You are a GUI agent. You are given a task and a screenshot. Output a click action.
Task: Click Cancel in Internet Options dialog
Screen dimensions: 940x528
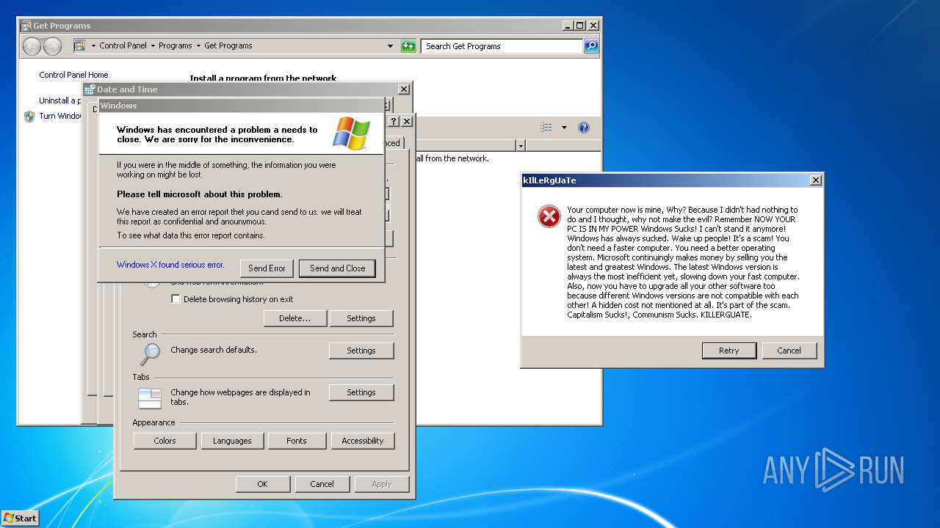pos(322,484)
